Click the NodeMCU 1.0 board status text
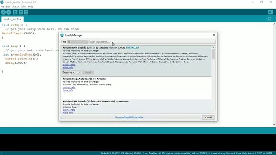The image size is (276, 155). 186,153
